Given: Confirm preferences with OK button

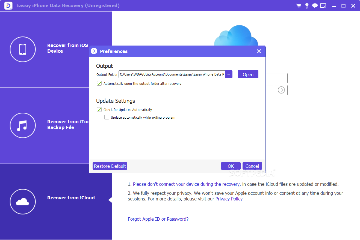Looking at the screenshot, I should [x=231, y=166].
